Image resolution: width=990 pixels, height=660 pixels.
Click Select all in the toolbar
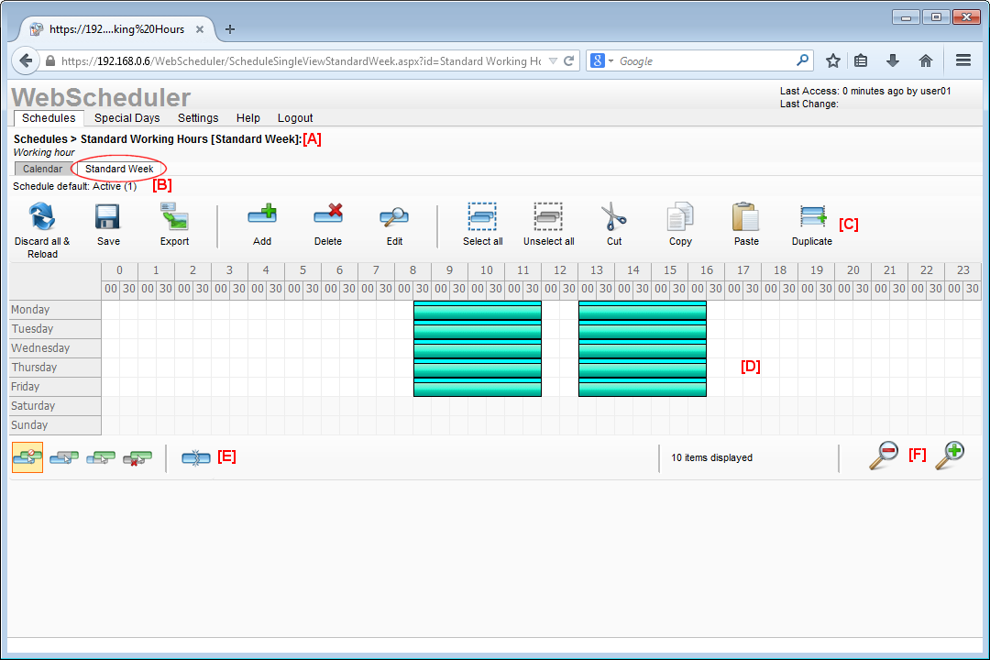tap(482, 217)
